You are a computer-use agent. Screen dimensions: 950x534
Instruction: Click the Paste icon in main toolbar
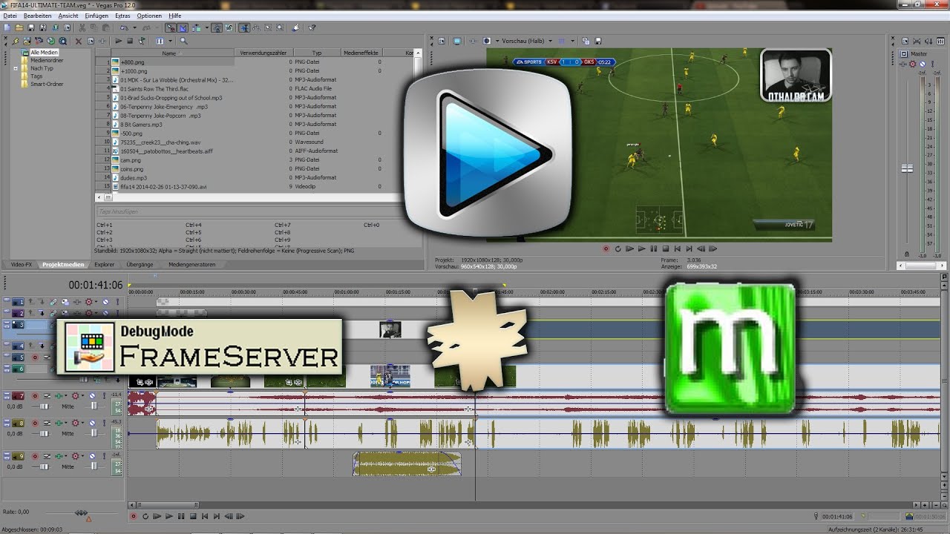tap(105, 27)
